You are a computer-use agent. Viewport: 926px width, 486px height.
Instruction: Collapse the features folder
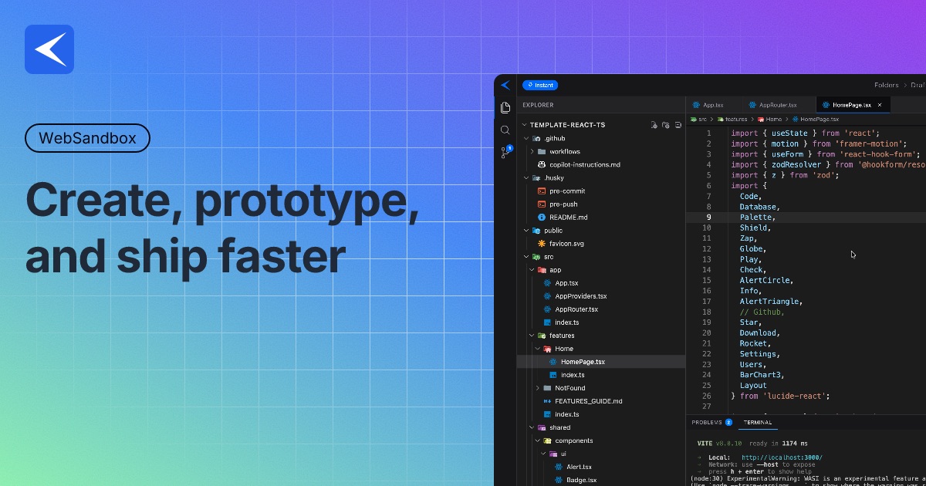[x=532, y=336]
